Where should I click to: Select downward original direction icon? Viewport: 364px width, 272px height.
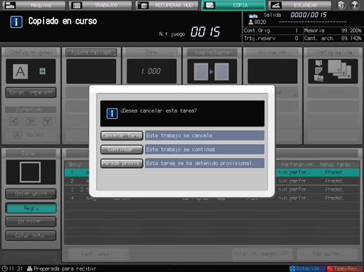[48, 122]
